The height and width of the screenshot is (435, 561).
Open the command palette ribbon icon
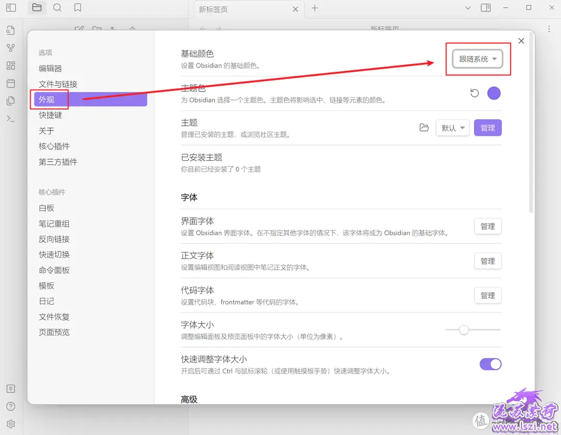11,118
